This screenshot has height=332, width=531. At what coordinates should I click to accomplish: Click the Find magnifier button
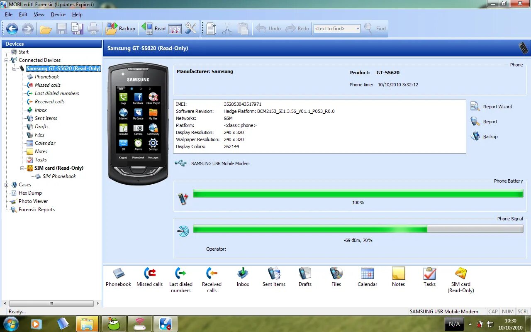(375, 29)
